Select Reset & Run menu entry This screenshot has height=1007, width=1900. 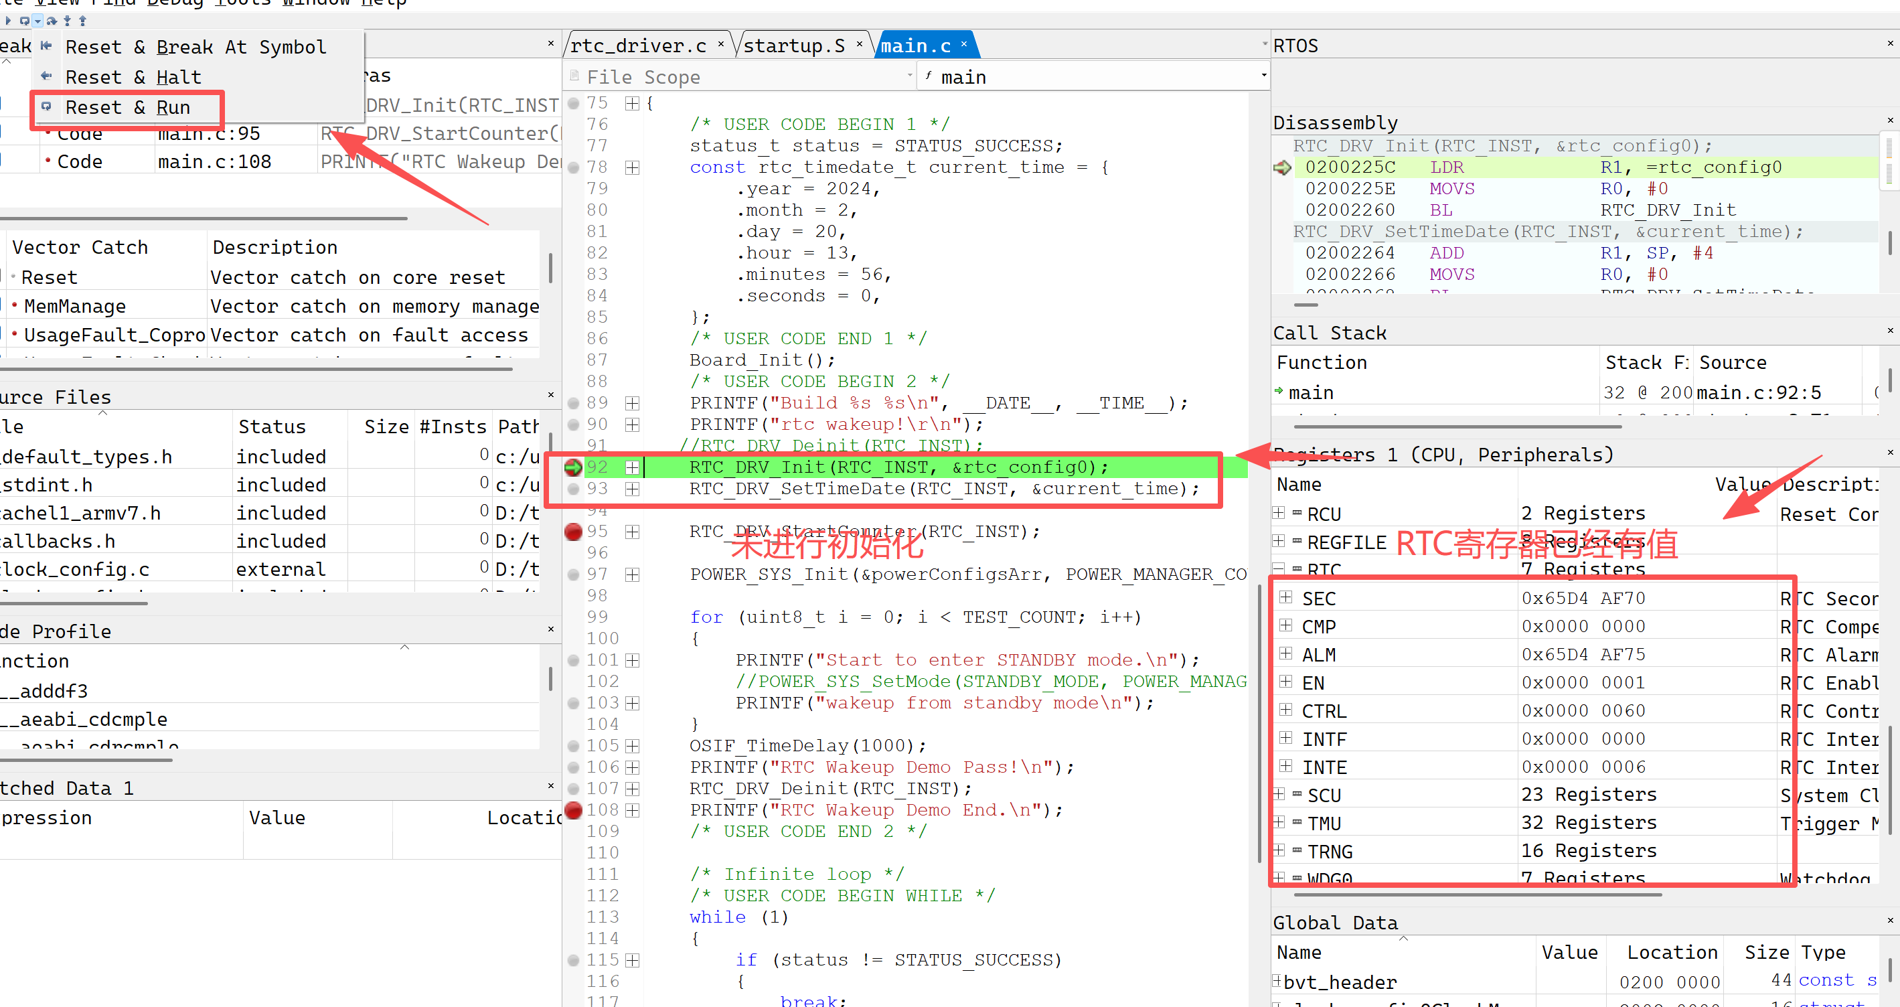(x=128, y=108)
